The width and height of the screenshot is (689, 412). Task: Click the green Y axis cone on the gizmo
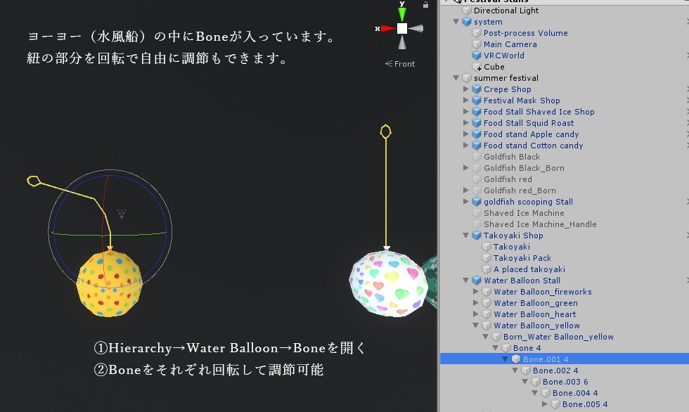point(402,15)
